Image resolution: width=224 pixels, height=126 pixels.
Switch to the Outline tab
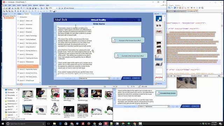tap(27, 14)
